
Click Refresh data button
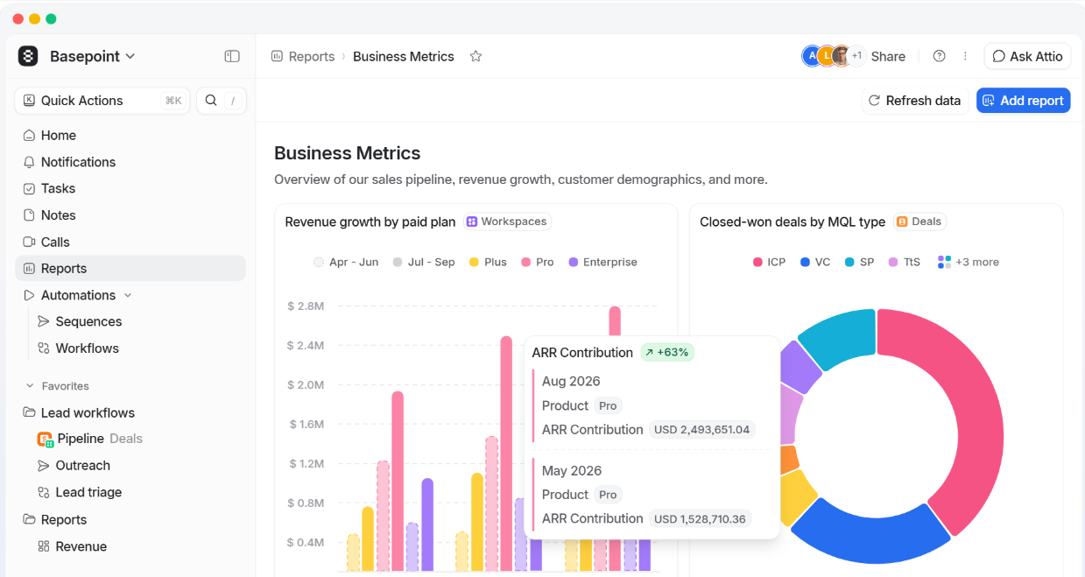(x=914, y=101)
